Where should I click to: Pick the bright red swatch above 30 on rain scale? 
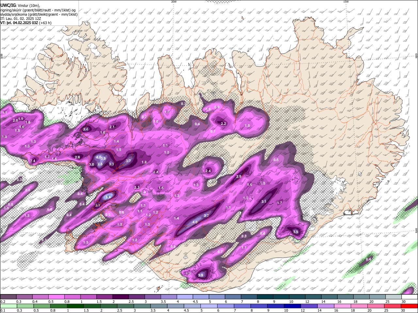(x=409, y=306)
